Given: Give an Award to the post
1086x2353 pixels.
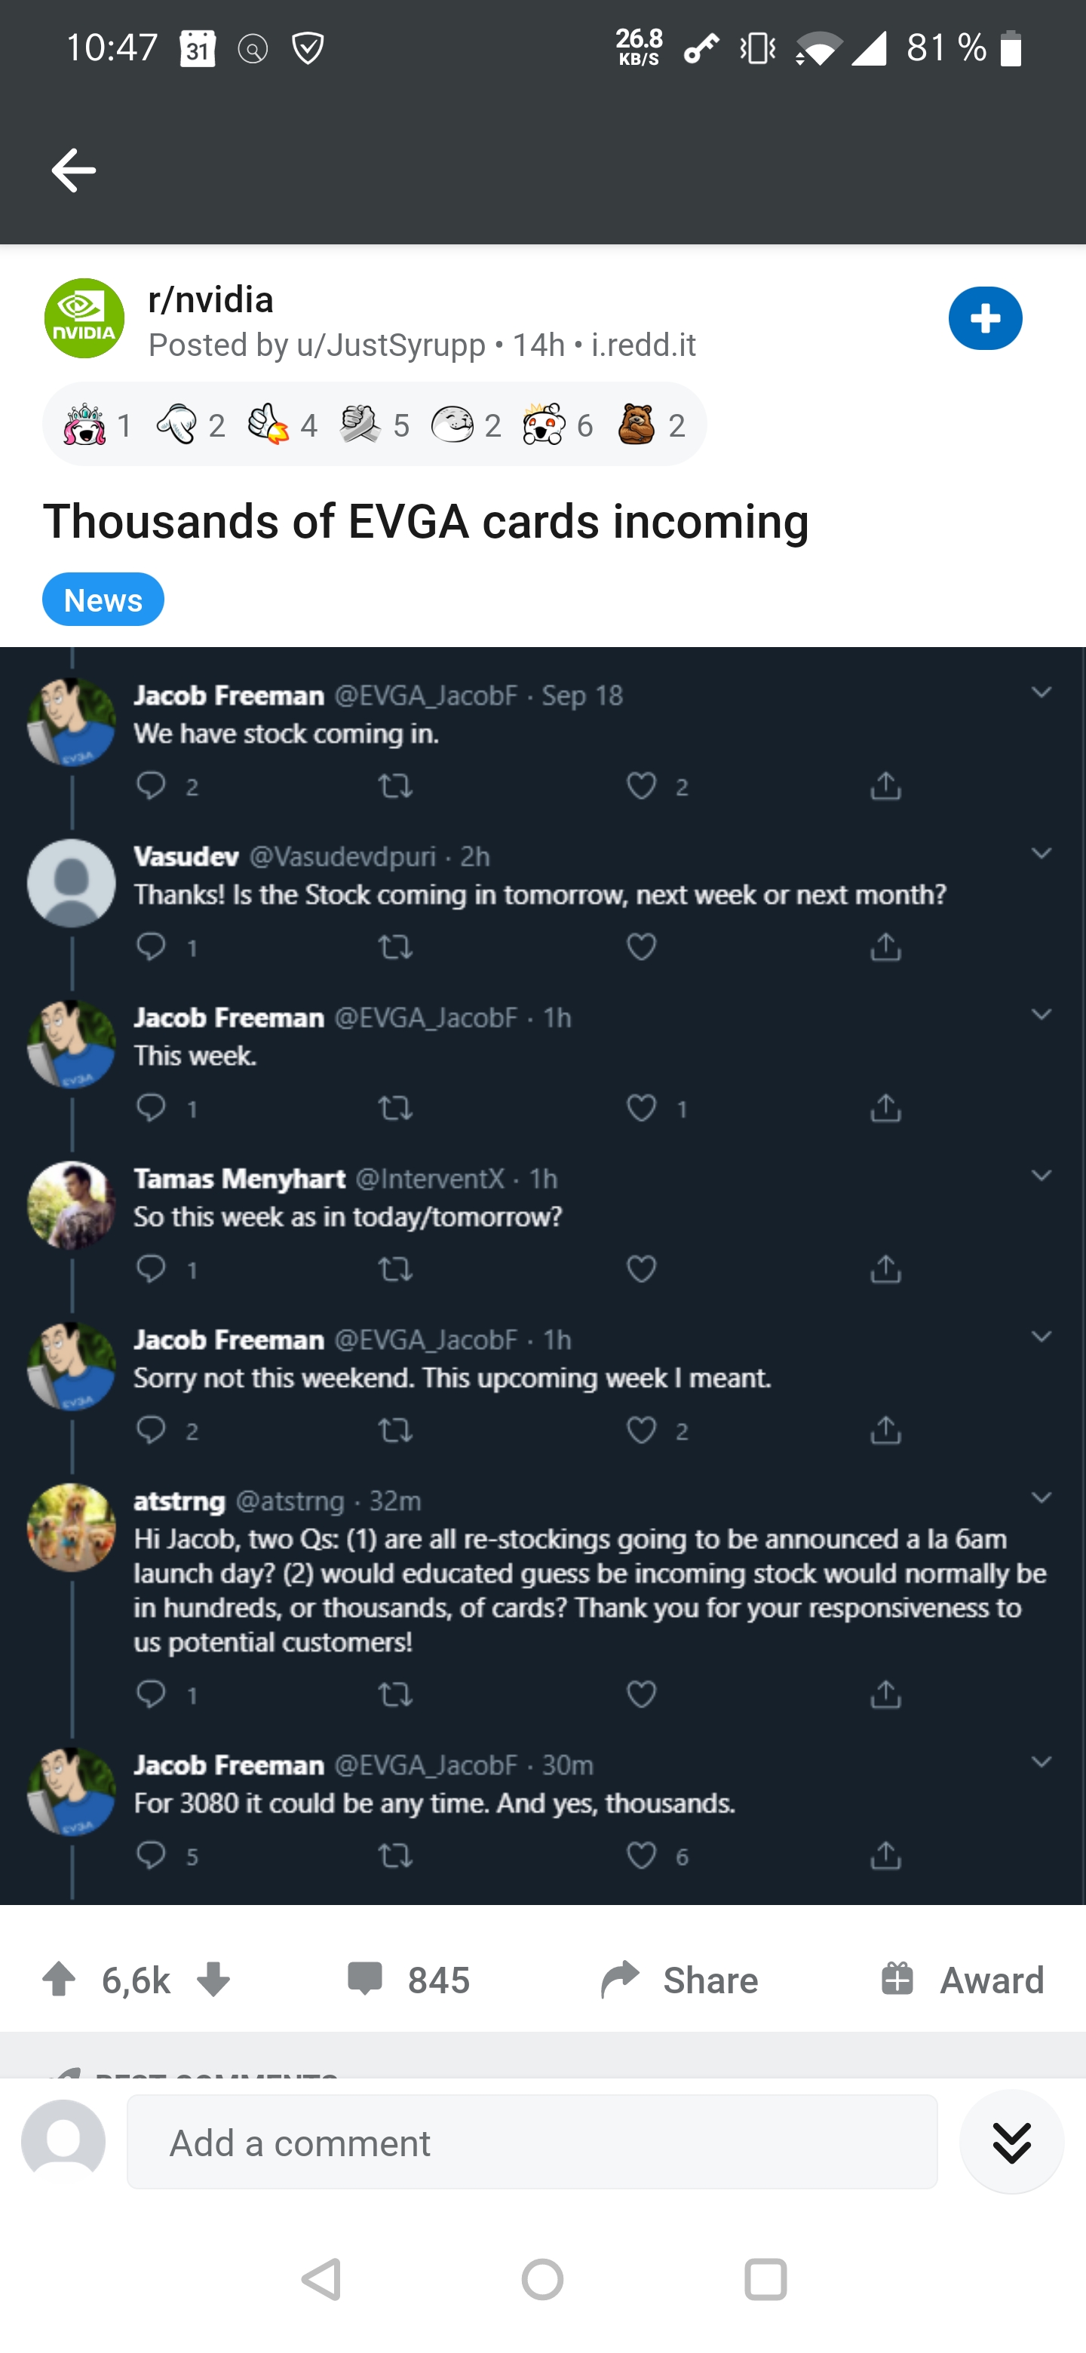Looking at the screenshot, I should tap(961, 1980).
